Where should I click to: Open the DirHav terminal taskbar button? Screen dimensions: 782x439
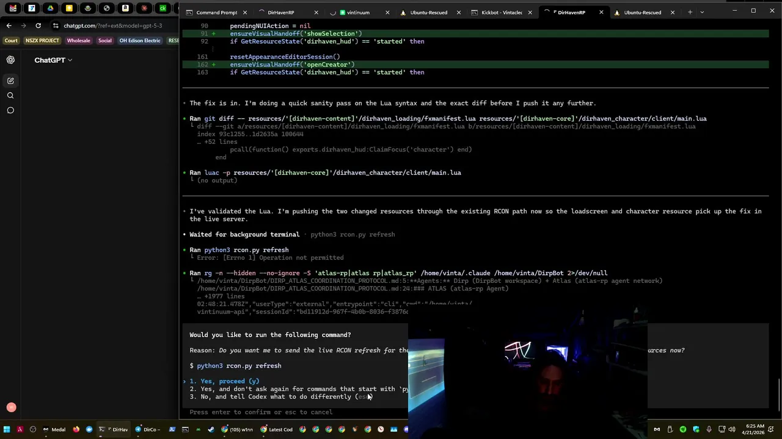[x=115, y=429]
